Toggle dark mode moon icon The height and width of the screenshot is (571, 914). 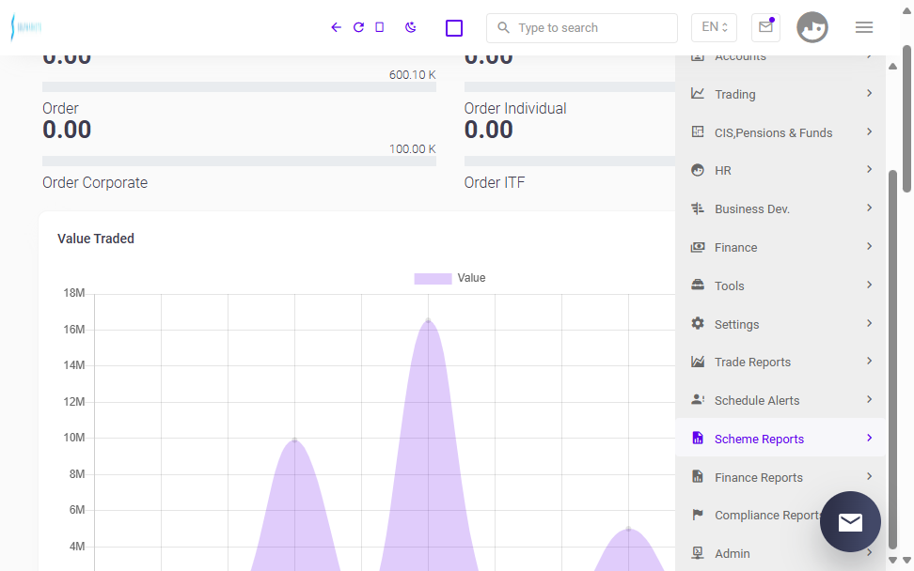(410, 27)
